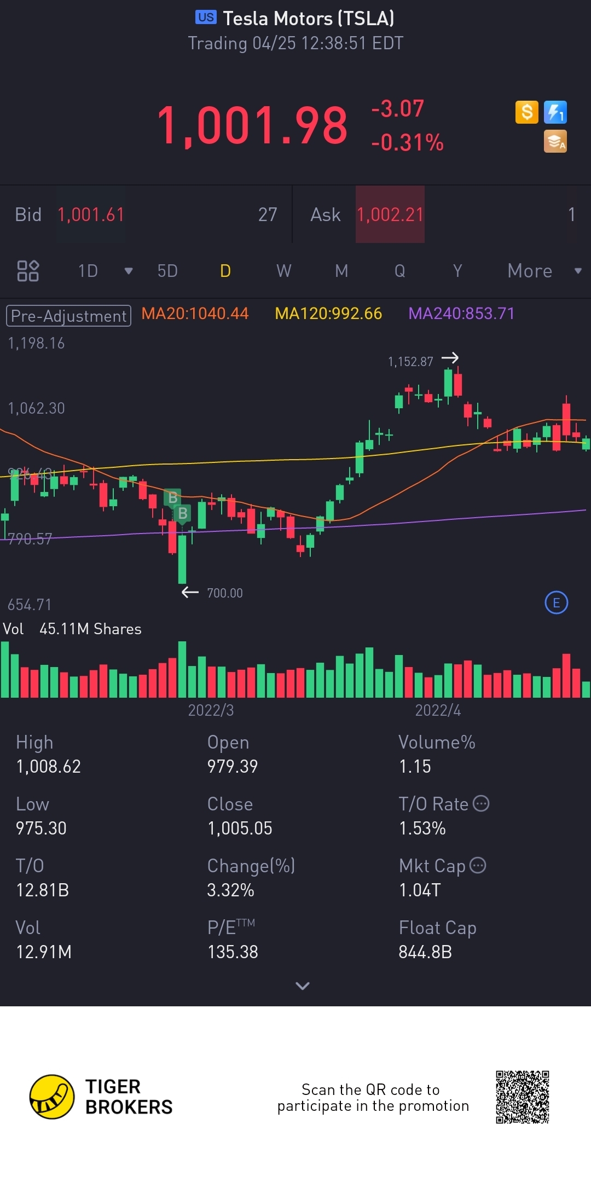Tap the Volume% value 1.15

click(415, 767)
